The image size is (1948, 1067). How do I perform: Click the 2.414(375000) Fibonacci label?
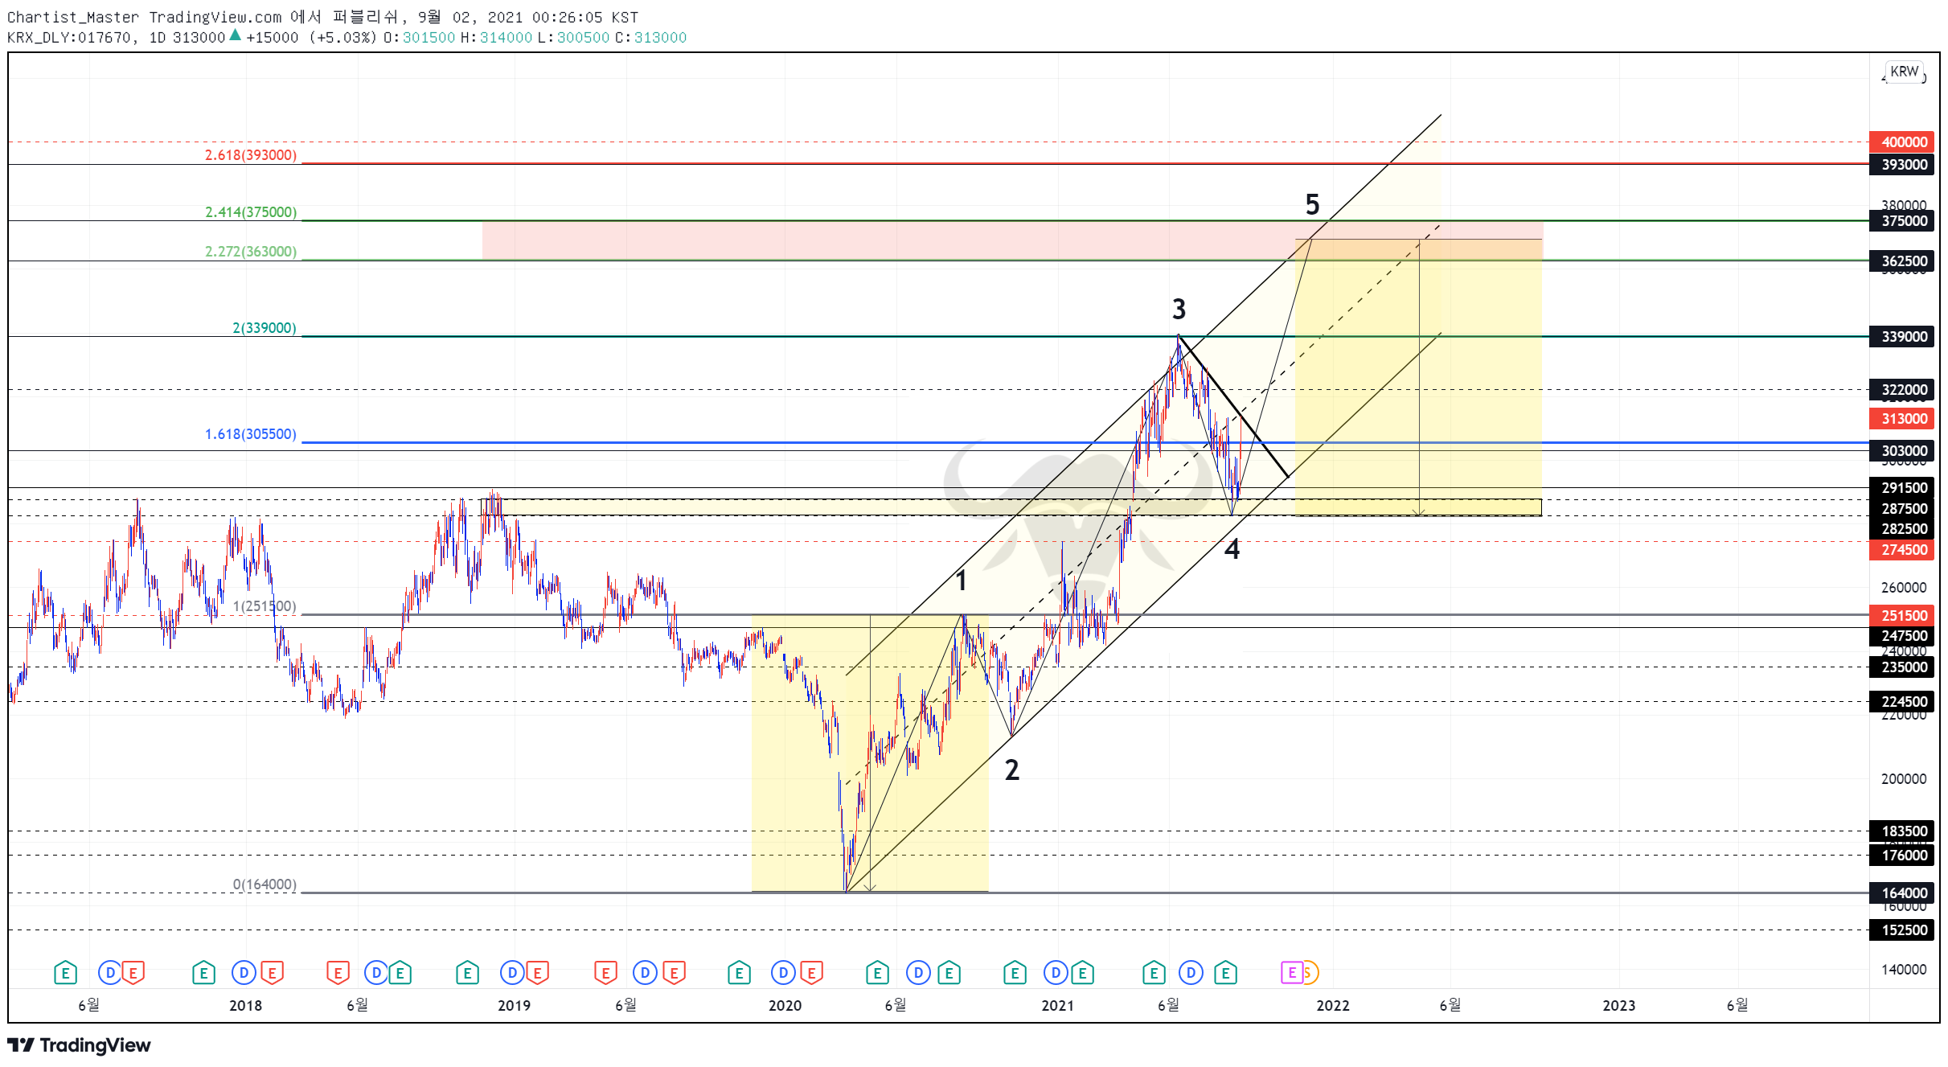point(250,211)
